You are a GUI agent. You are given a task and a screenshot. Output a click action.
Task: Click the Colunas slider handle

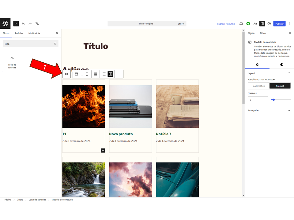tap(273, 100)
